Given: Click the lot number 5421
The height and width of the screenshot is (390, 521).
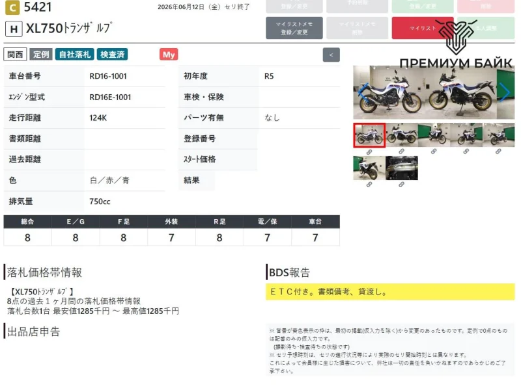Looking at the screenshot, I should [x=38, y=7].
